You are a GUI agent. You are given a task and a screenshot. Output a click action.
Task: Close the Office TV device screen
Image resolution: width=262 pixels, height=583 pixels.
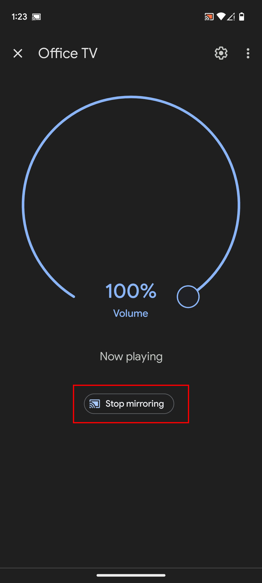point(18,53)
